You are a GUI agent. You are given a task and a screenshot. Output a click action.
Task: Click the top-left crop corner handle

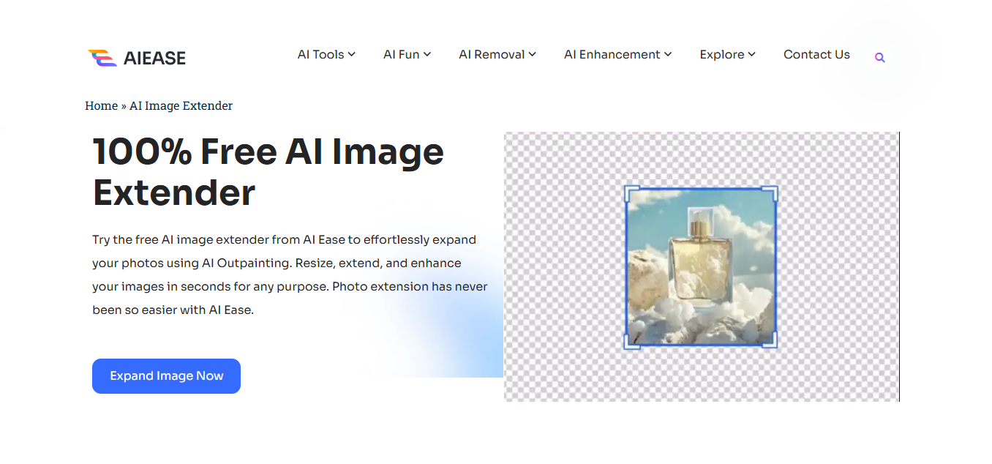coord(631,192)
